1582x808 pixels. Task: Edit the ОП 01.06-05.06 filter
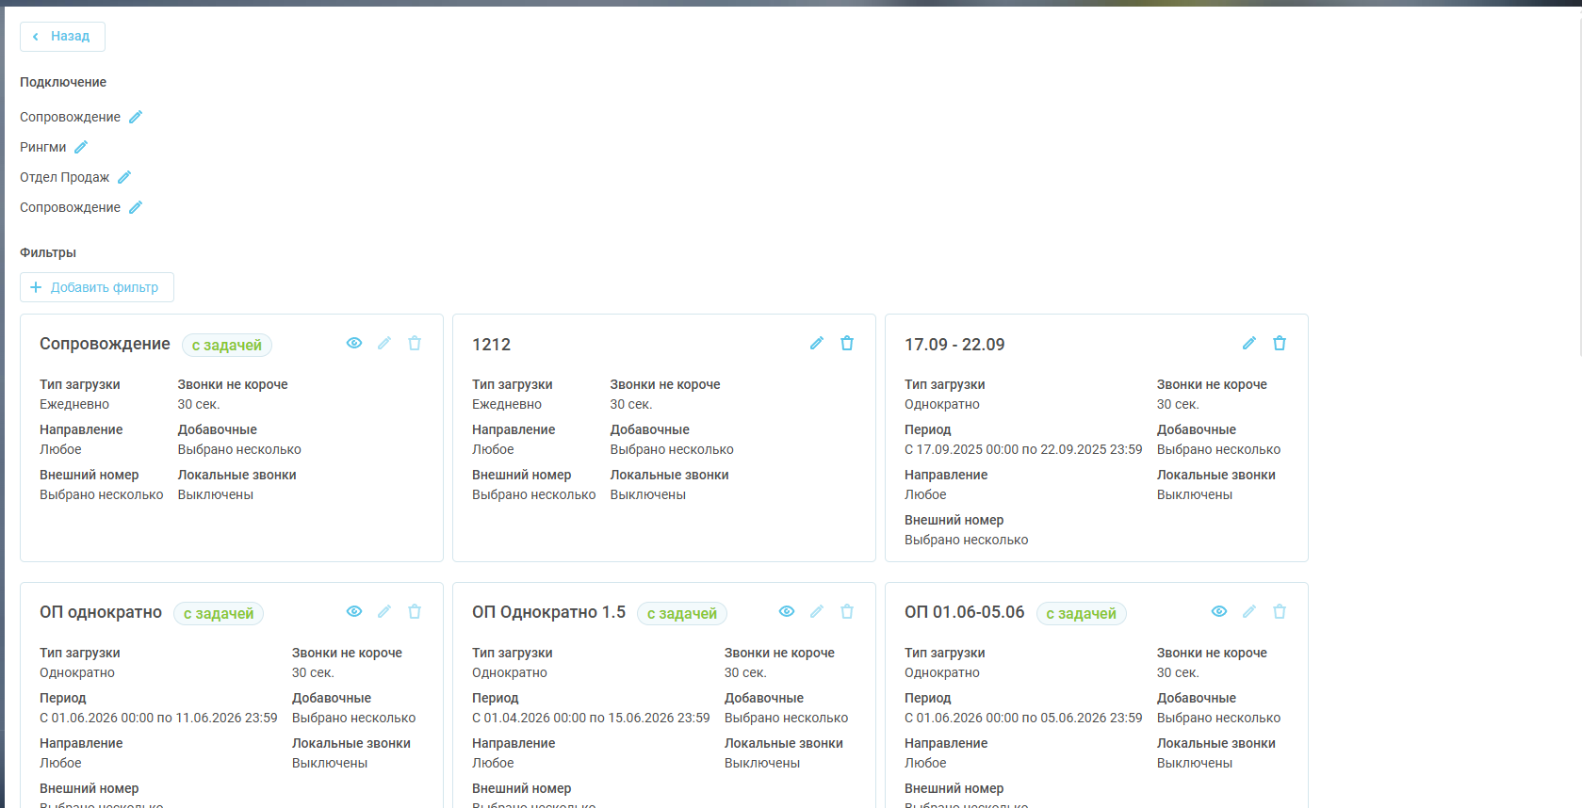[1249, 611]
